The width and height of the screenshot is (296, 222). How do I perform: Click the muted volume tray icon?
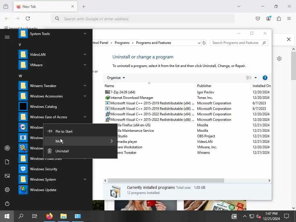[x=258, y=216]
